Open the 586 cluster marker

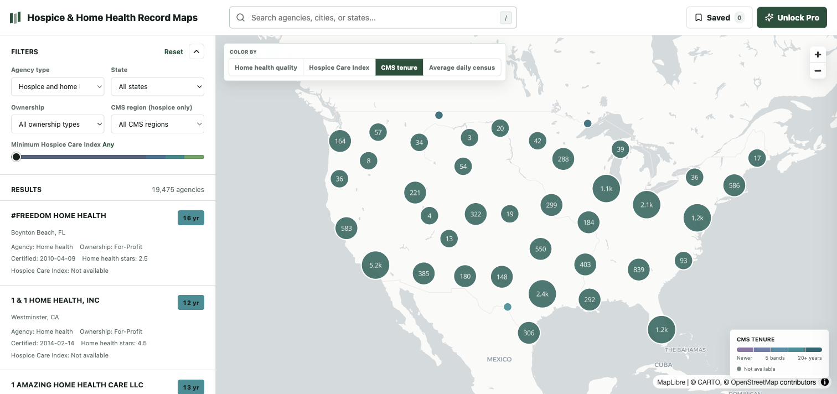pos(734,185)
